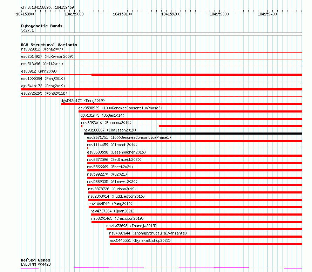The width and height of the screenshot is (312, 272).
Task: Select variant nsv2808014 (Huddleston2016) label
Action: point(116,196)
